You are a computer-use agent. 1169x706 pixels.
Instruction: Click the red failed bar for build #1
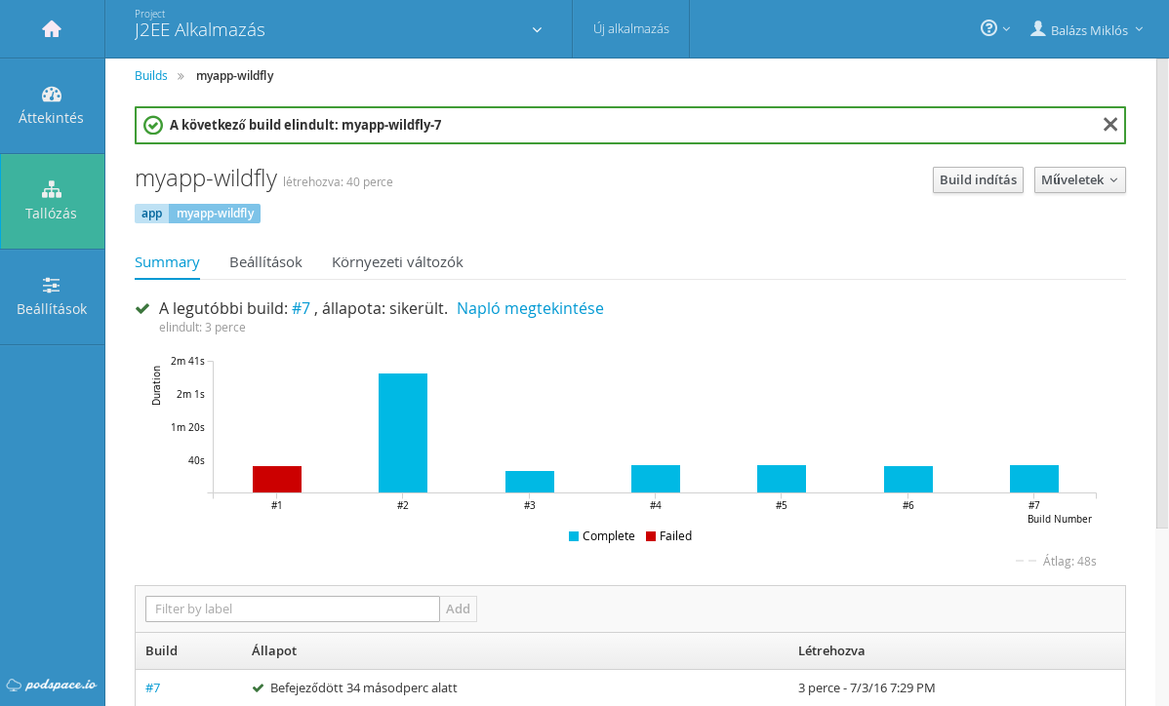(x=276, y=479)
